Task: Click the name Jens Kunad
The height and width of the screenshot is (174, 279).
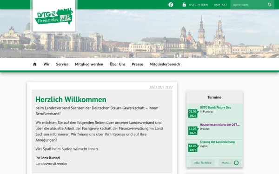Action: (50, 158)
